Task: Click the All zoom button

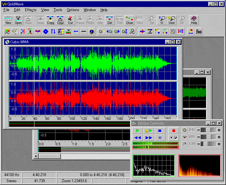Action: pyautogui.click(x=182, y=20)
